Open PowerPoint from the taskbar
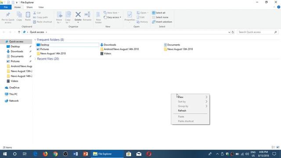 [x=86, y=154]
